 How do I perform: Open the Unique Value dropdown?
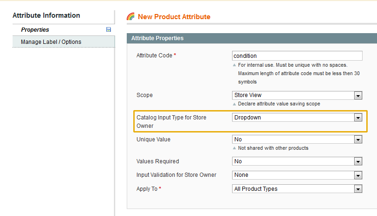[x=297, y=139]
